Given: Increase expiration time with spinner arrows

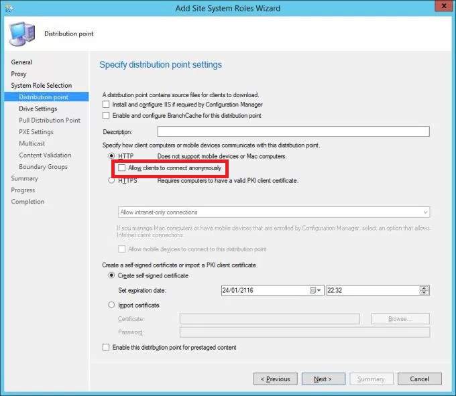Looking at the screenshot, I should [424, 288].
